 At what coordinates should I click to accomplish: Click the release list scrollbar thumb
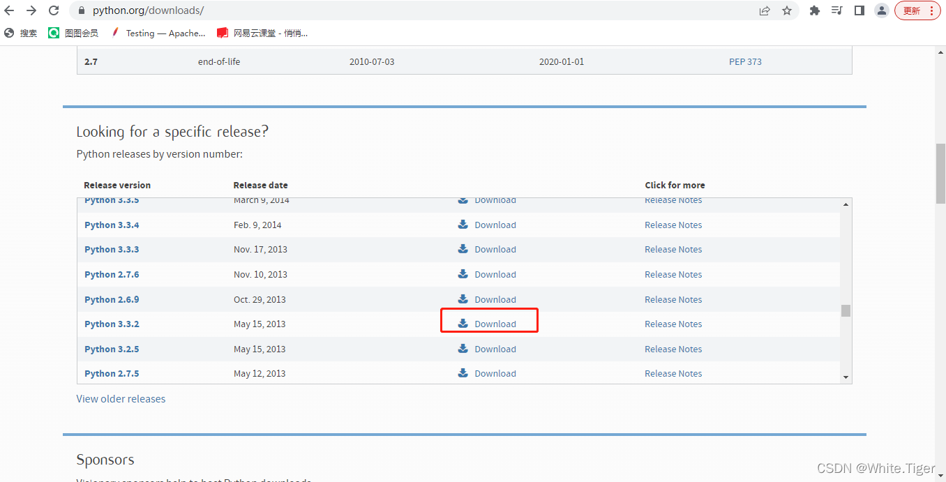click(846, 310)
